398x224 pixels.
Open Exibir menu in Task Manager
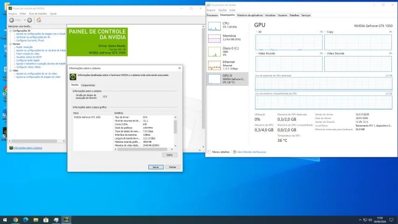tap(232, 10)
